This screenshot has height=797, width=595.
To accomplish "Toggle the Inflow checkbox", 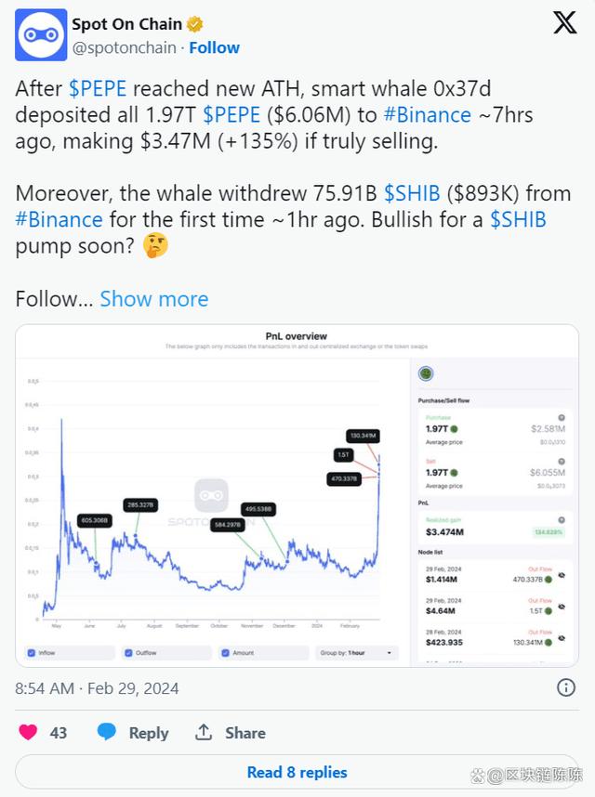I will (x=32, y=653).
